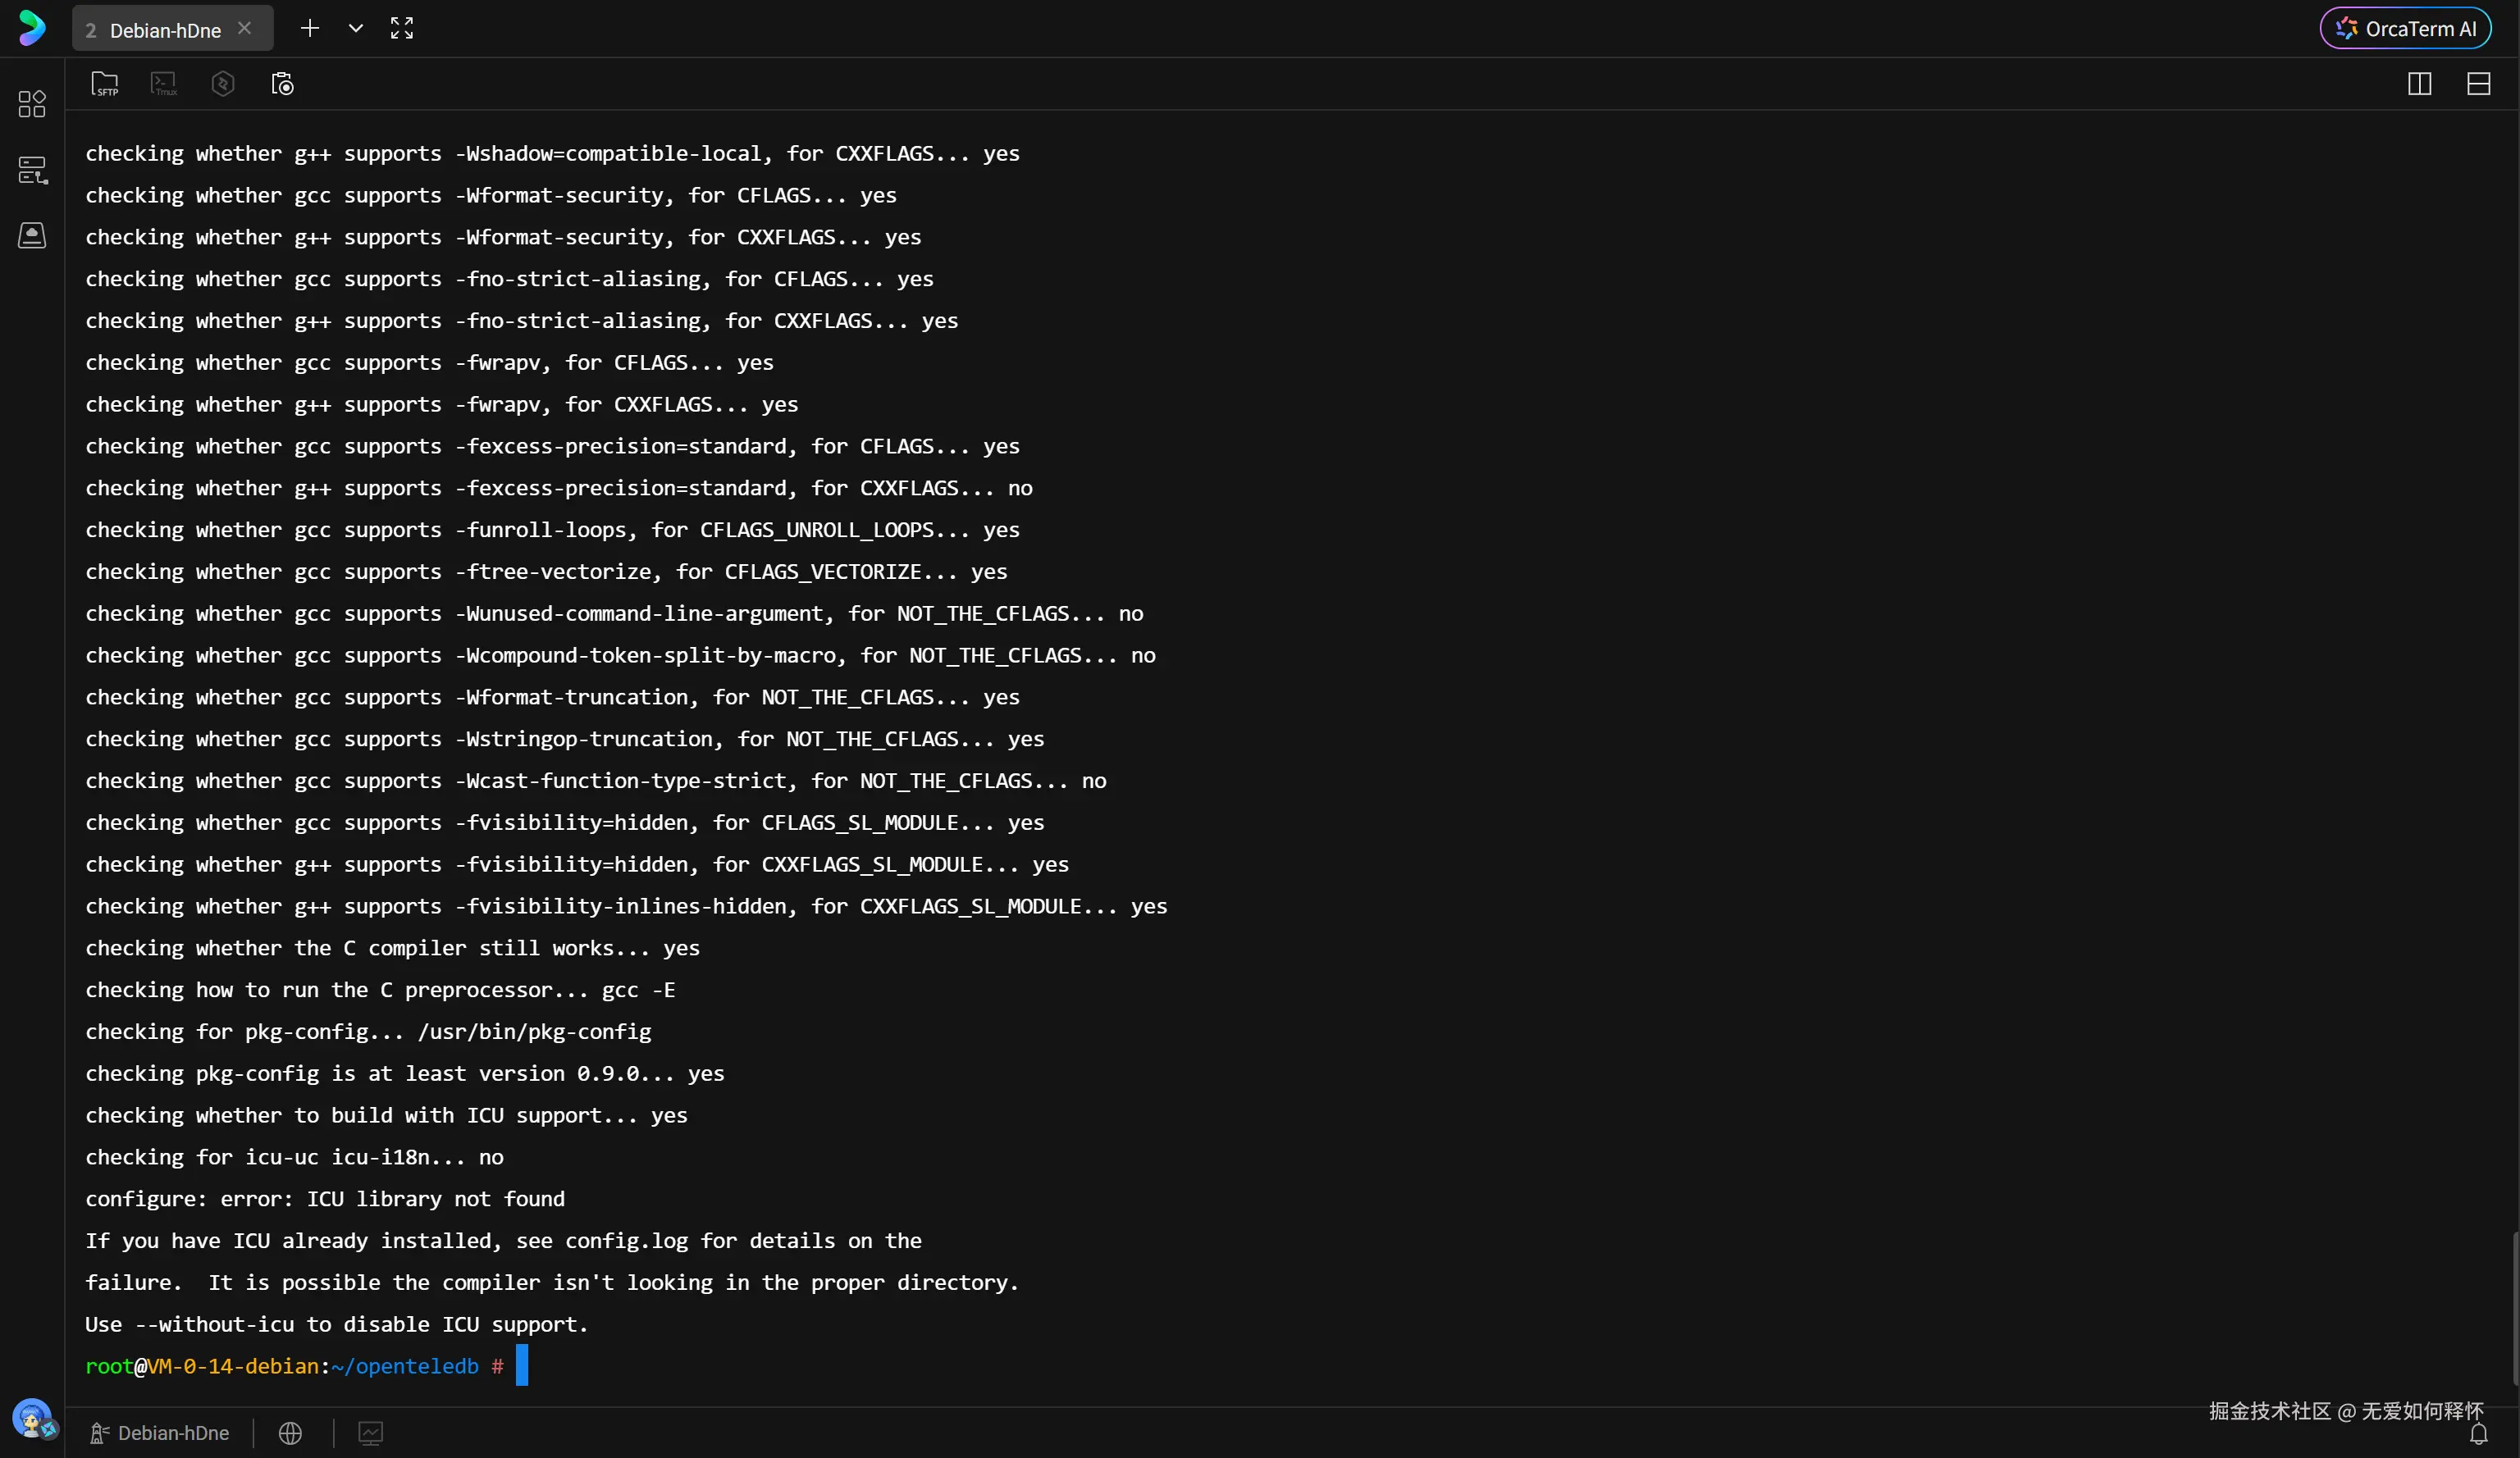Split the terminal vertically
The image size is (2520, 1458).
click(2419, 84)
